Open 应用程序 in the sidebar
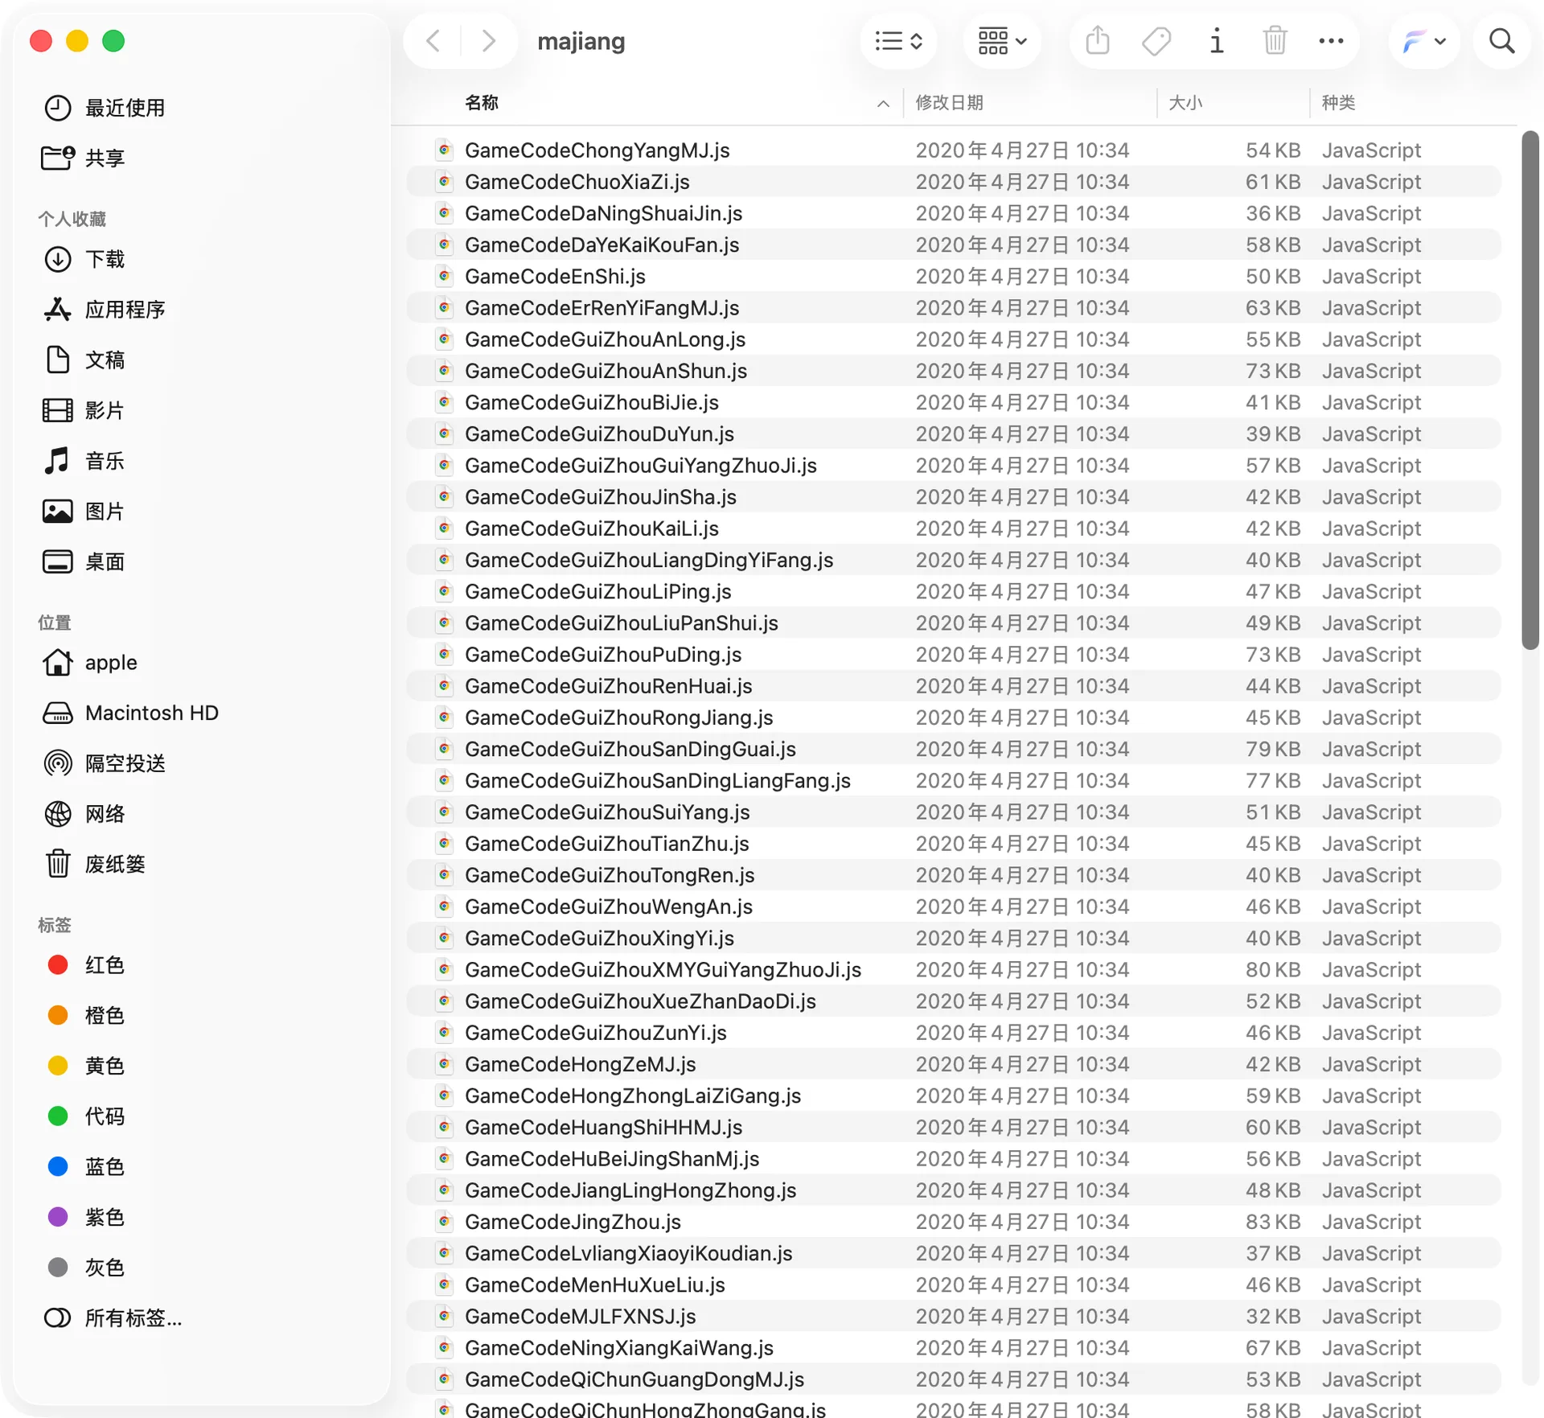Screen dimensions: 1544x1418 [125, 310]
